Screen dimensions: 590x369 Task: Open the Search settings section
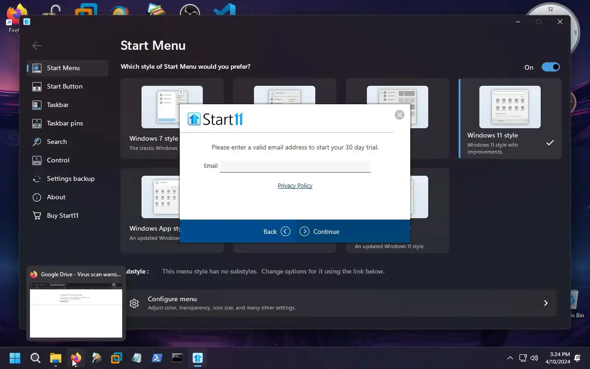click(68, 142)
